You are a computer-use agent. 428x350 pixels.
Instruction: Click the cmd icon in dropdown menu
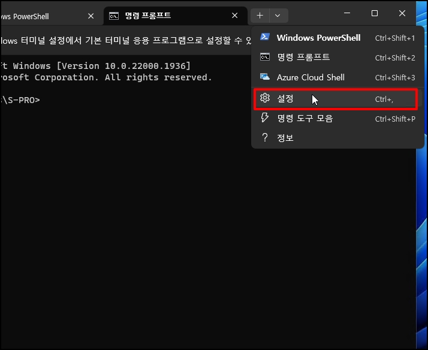click(265, 57)
